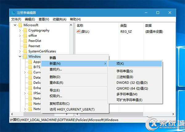Expand the Cryptography tree node
185x132 pixels.
(x=20, y=30)
